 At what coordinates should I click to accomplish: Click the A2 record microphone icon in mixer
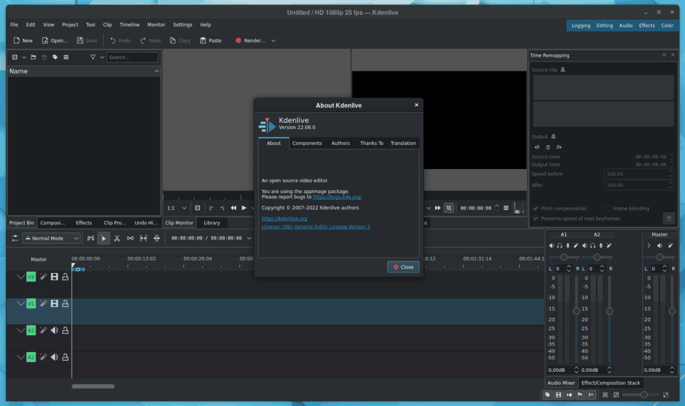coord(601,246)
